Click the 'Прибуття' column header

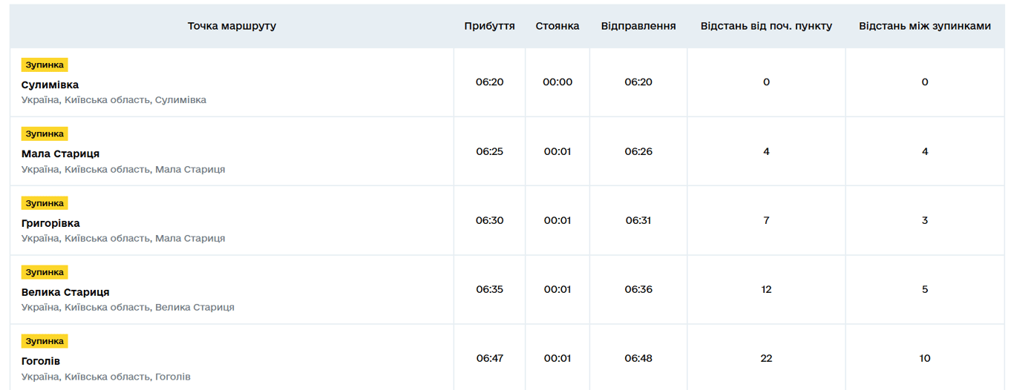pyautogui.click(x=489, y=26)
